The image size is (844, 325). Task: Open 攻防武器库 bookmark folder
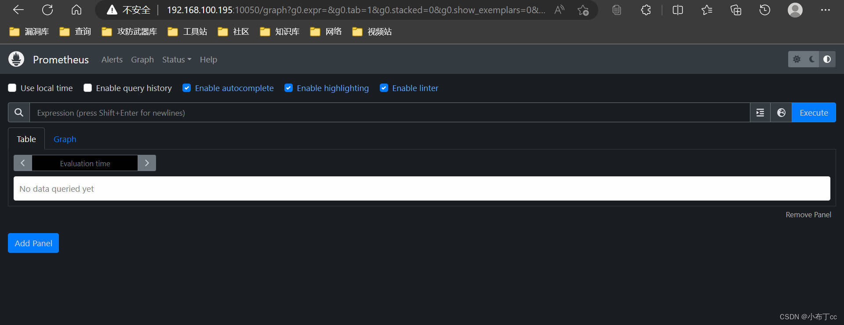(129, 31)
